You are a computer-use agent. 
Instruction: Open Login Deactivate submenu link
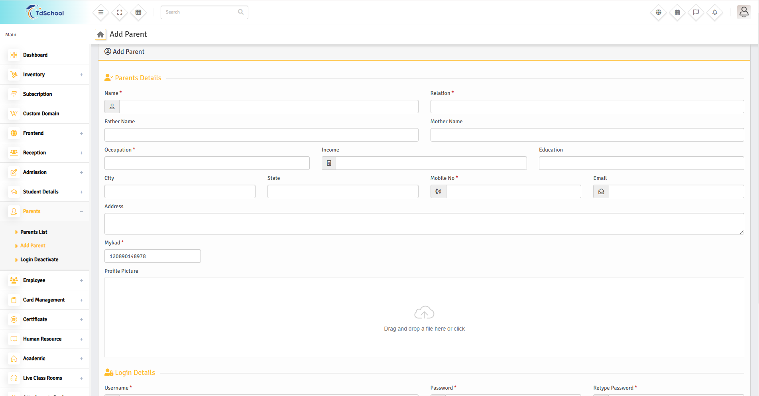coord(39,260)
